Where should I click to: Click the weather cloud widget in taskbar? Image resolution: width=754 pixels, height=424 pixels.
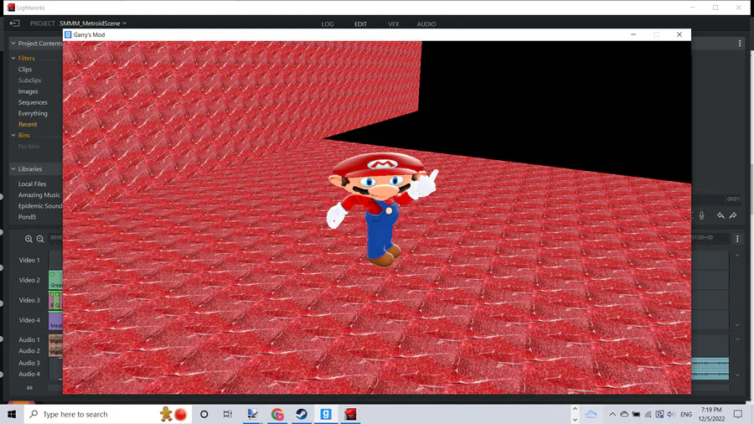point(591,414)
